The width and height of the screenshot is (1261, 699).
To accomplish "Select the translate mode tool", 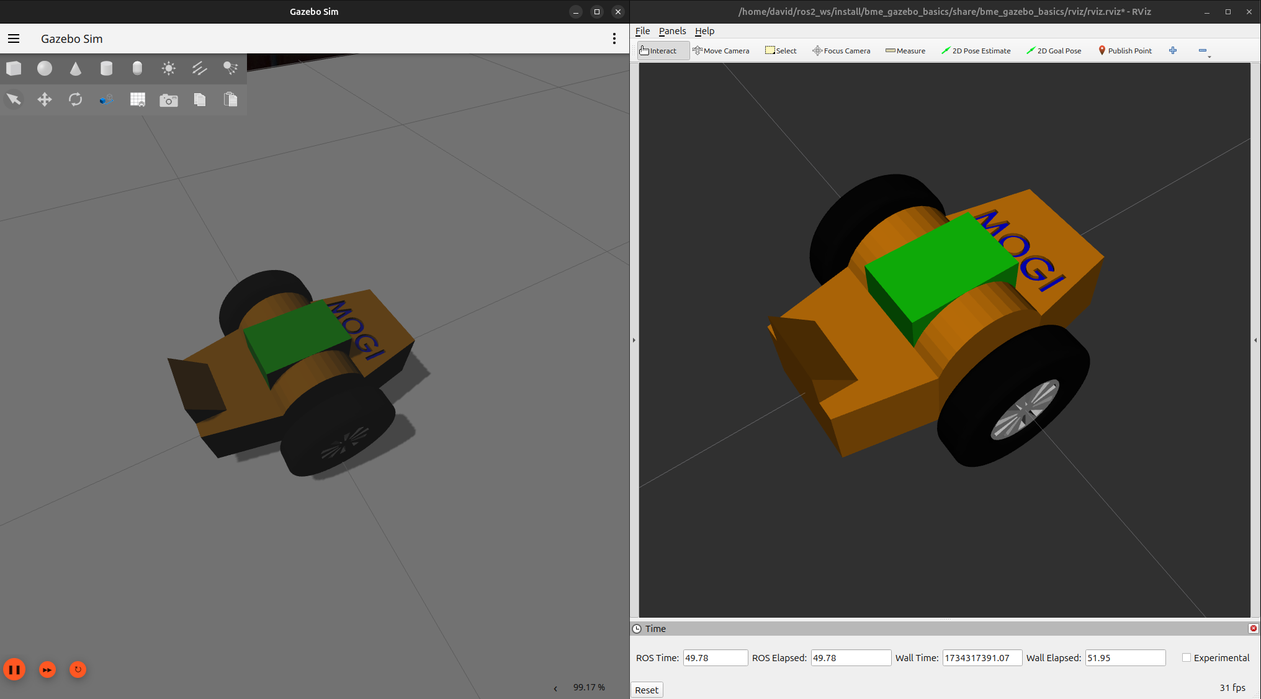I will point(45,99).
